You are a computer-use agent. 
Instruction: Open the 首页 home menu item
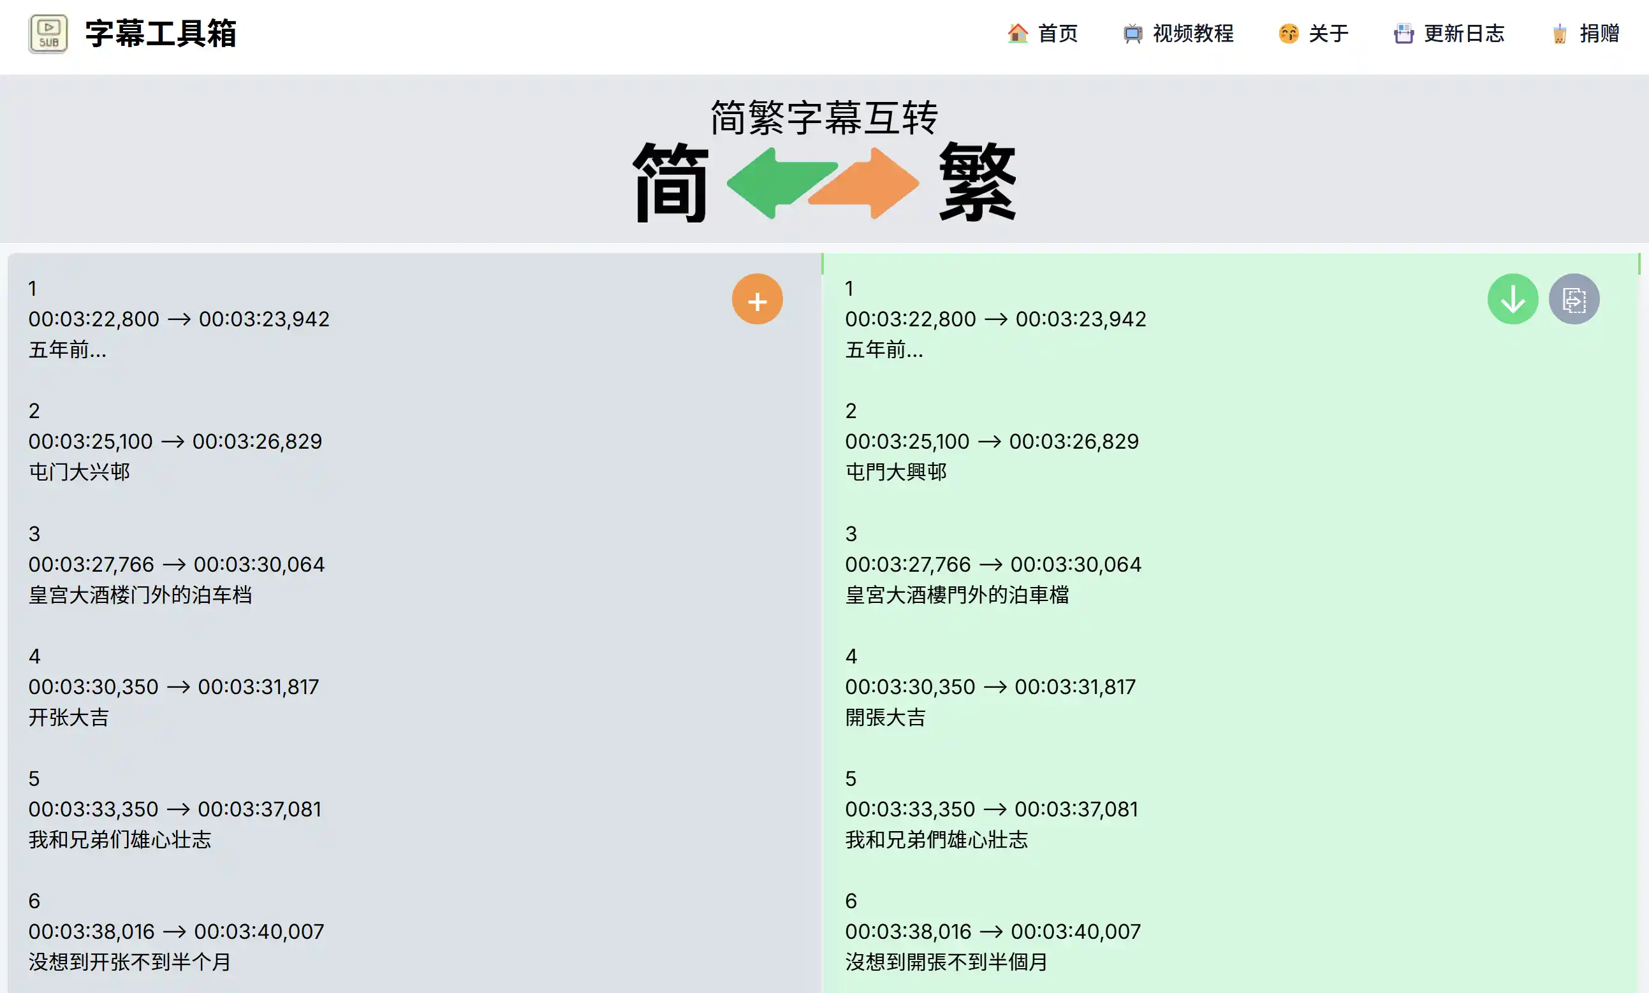coord(1043,33)
